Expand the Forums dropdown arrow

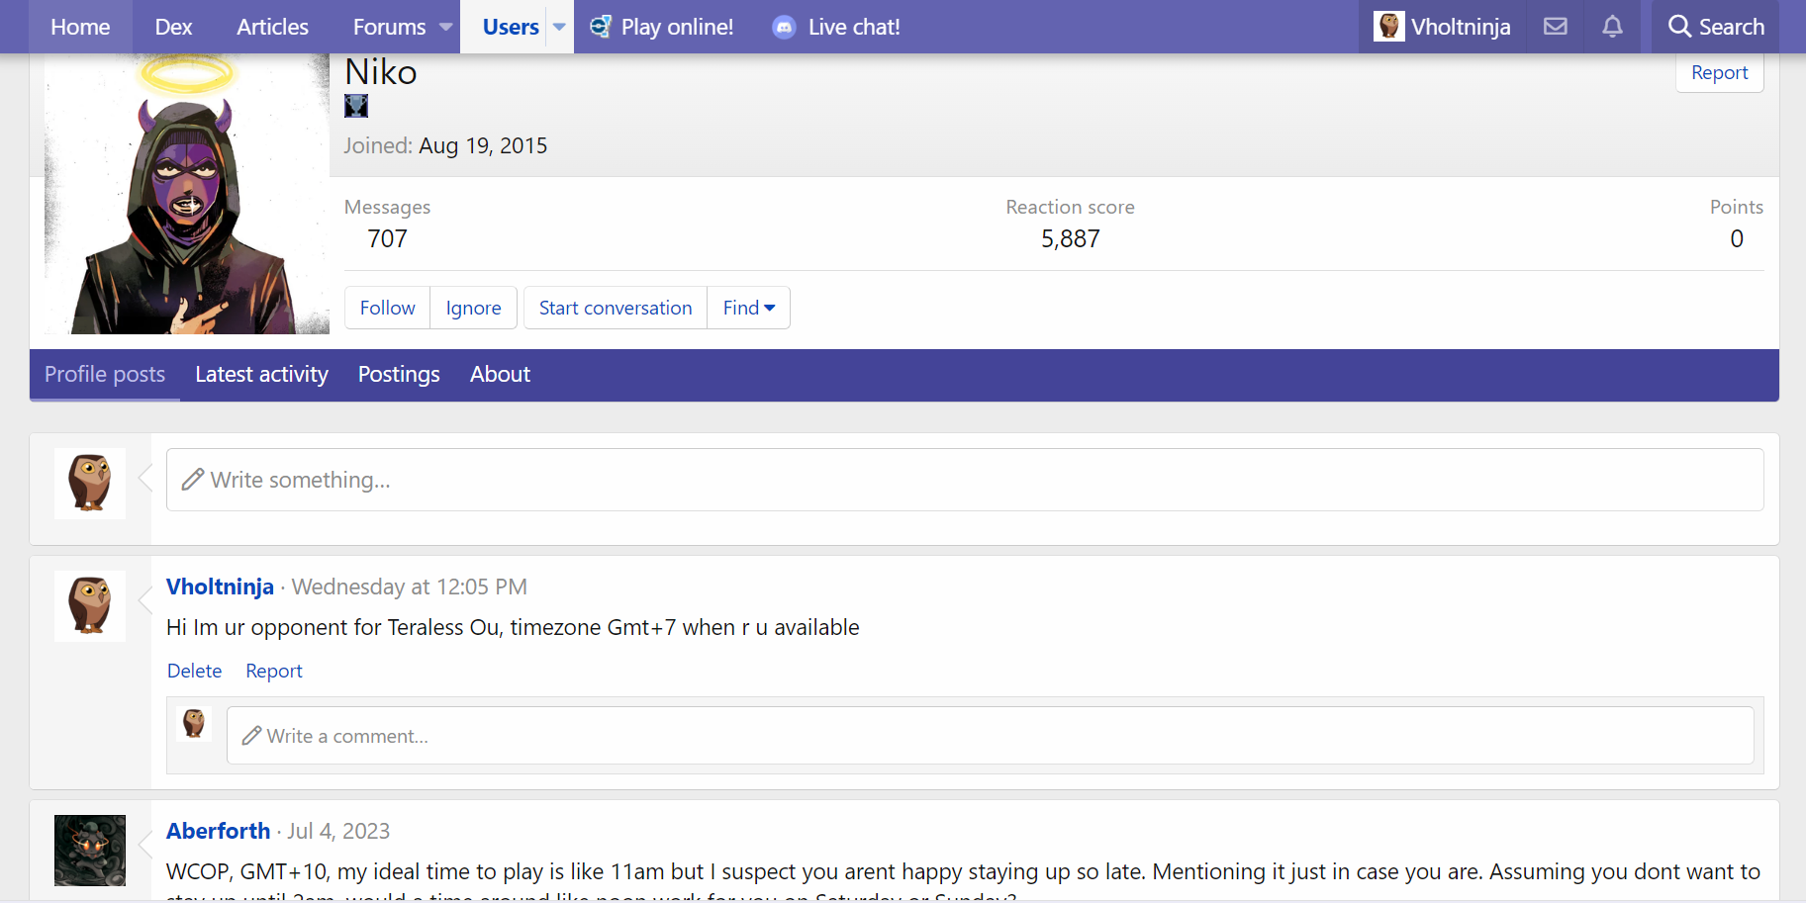[446, 27]
